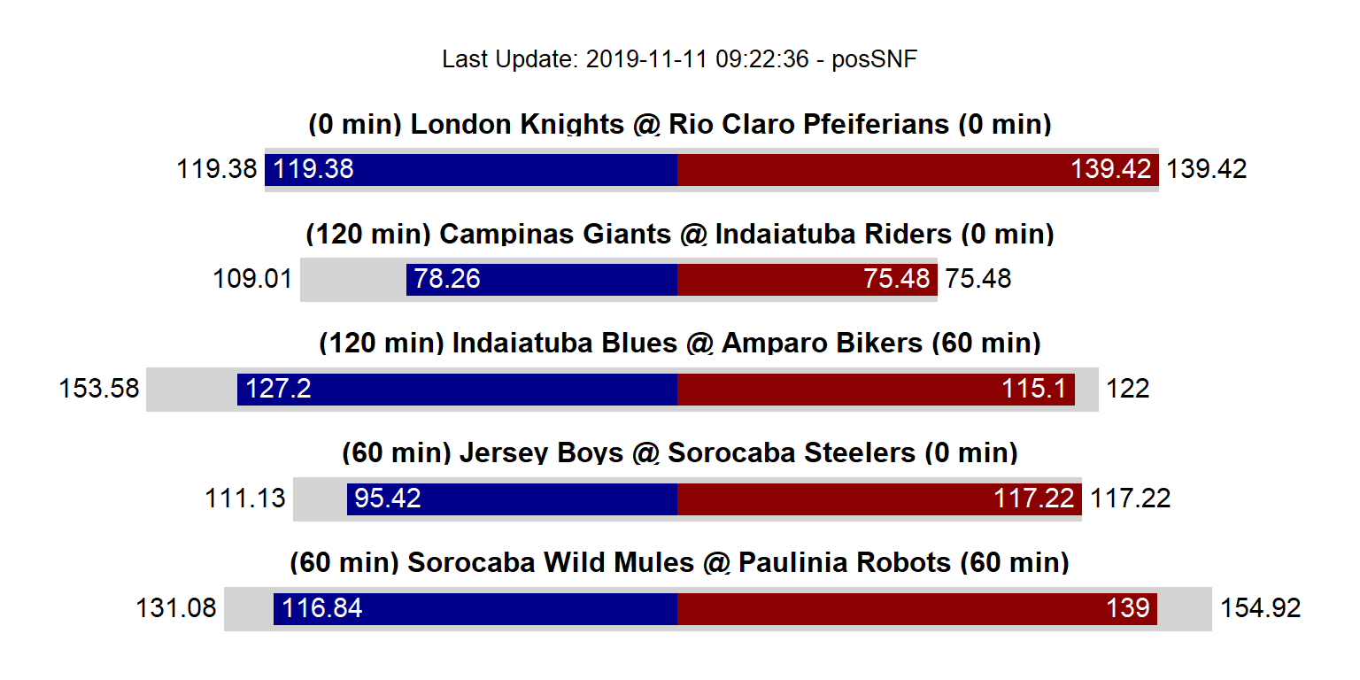Select the London Knights @ Rio Claro Pfeiferians title
1360x680 pixels.
coord(679,124)
